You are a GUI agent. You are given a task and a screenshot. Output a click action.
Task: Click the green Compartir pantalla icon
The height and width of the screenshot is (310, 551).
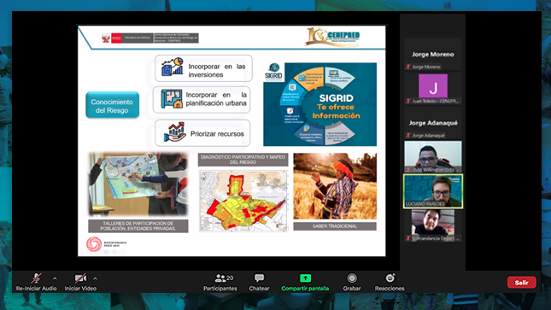pyautogui.click(x=305, y=278)
